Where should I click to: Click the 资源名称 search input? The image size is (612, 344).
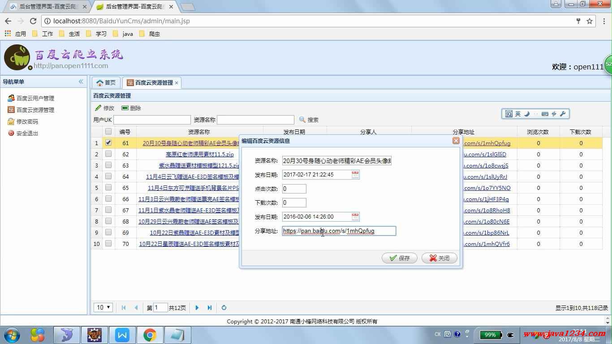(256, 120)
